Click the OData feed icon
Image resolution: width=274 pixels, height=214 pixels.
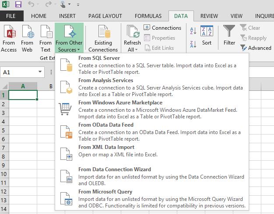[66, 132]
